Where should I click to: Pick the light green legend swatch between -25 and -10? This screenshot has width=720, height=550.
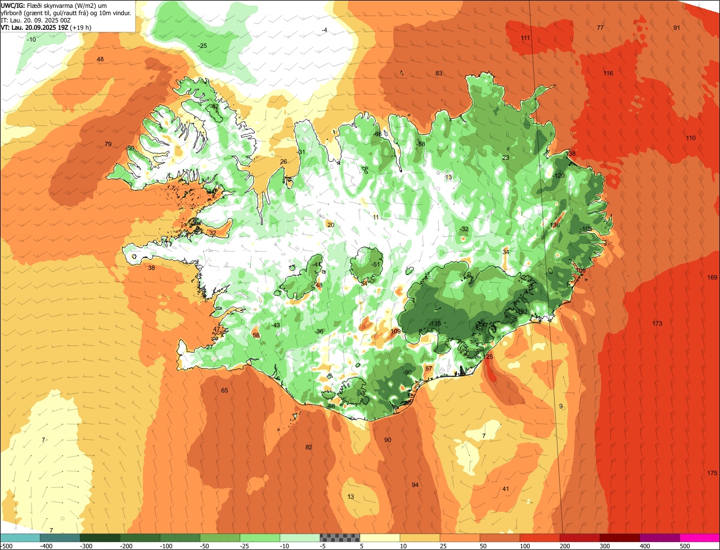click(x=260, y=538)
